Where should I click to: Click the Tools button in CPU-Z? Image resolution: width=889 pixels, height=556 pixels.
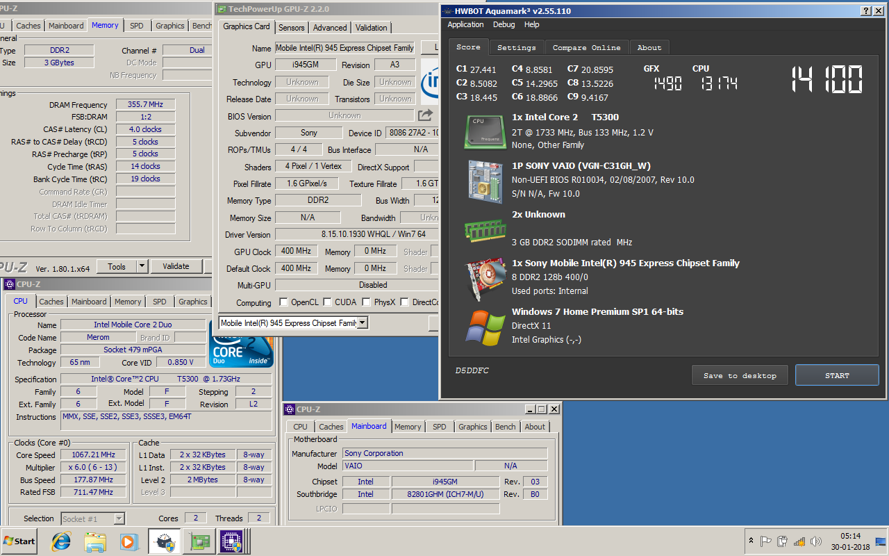coord(117,266)
